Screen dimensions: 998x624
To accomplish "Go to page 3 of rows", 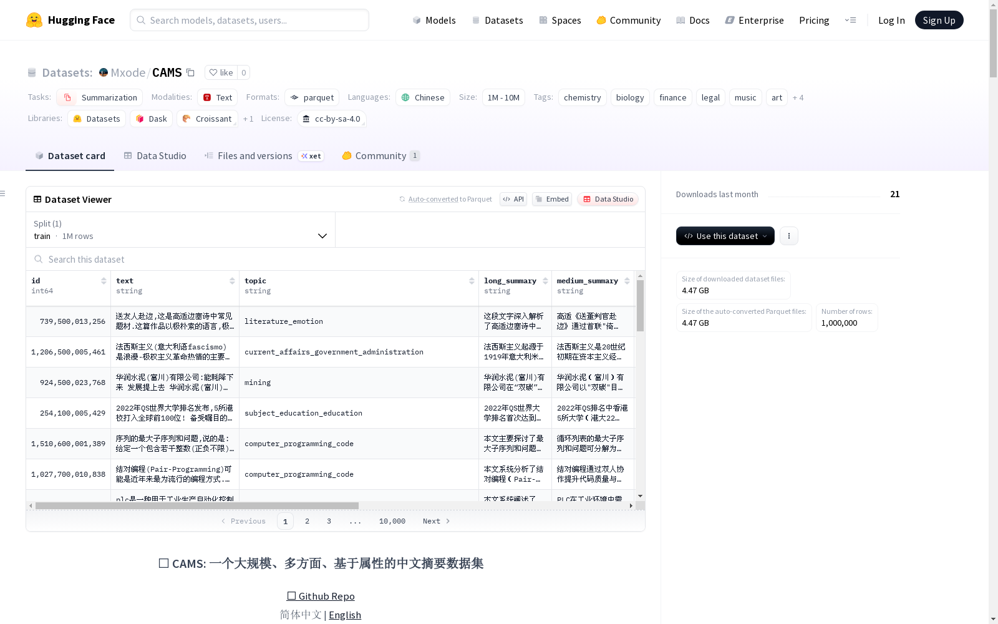I will click(x=329, y=521).
